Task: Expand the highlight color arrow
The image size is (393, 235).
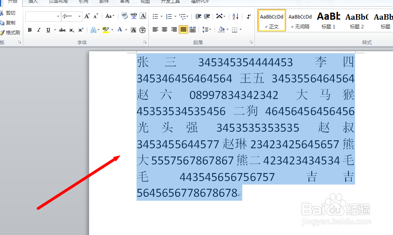Action: pos(112,30)
